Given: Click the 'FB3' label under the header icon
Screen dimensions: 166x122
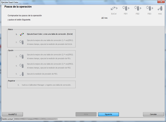Looking at the screenshot, I should (149, 14).
